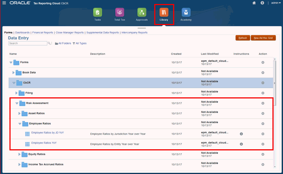
Task: Open action gear for Forms row
Action: 263,62
